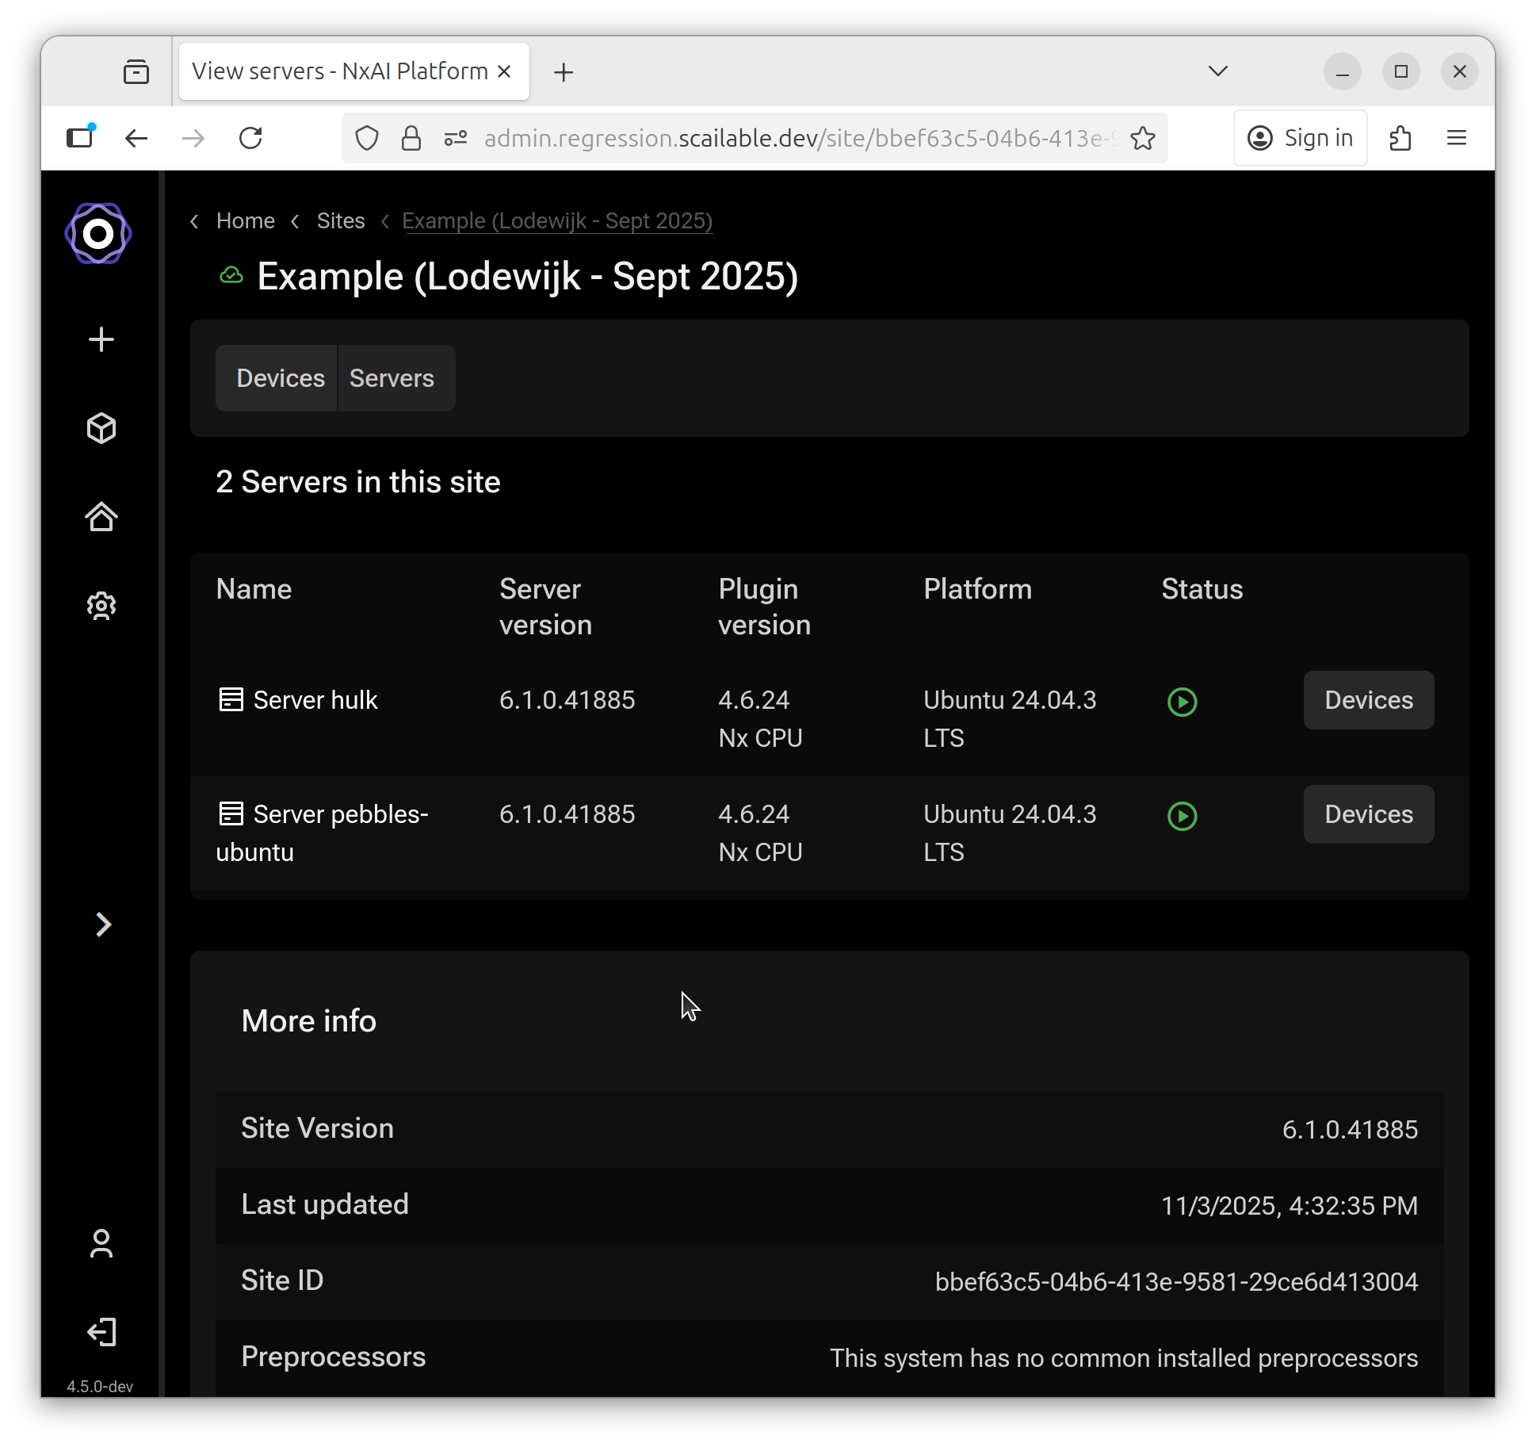Screen dimensions: 1536x1443
Task: Expand the sidebar with chevron arrow
Action: coord(103,924)
